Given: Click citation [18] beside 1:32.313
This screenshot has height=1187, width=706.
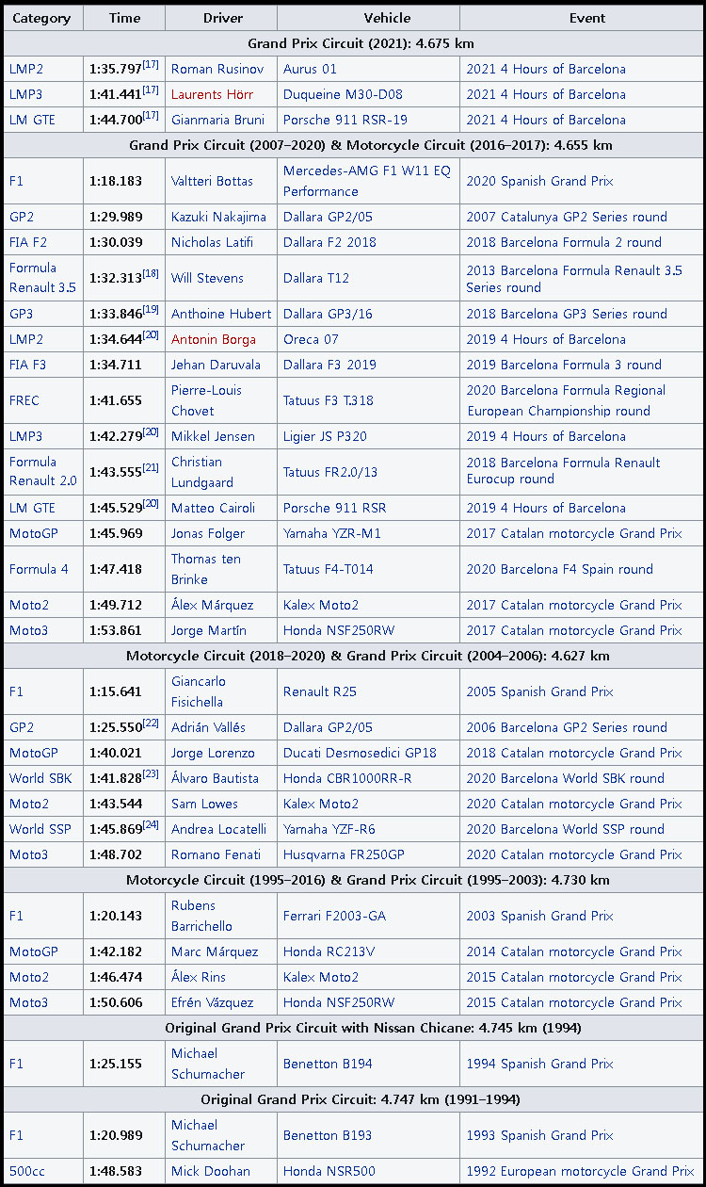Looking at the screenshot, I should pos(151,274).
